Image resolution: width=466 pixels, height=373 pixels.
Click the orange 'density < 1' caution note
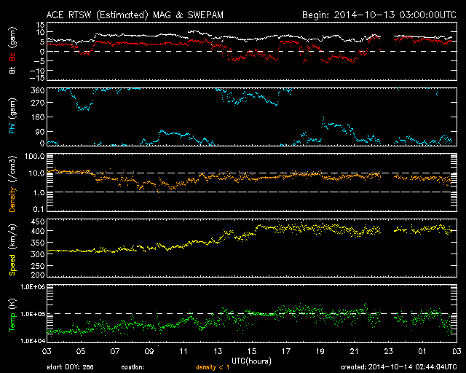[213, 367]
